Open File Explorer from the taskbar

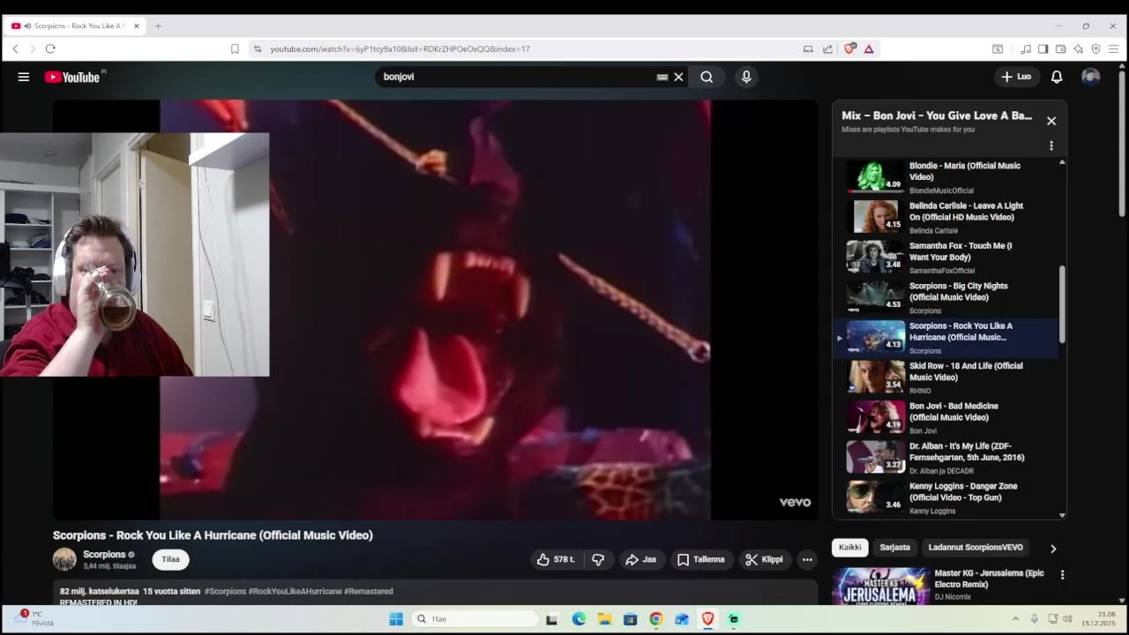click(604, 619)
